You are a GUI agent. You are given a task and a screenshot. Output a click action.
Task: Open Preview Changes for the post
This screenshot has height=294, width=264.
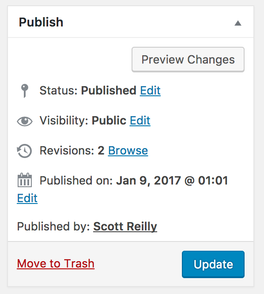[188, 60]
